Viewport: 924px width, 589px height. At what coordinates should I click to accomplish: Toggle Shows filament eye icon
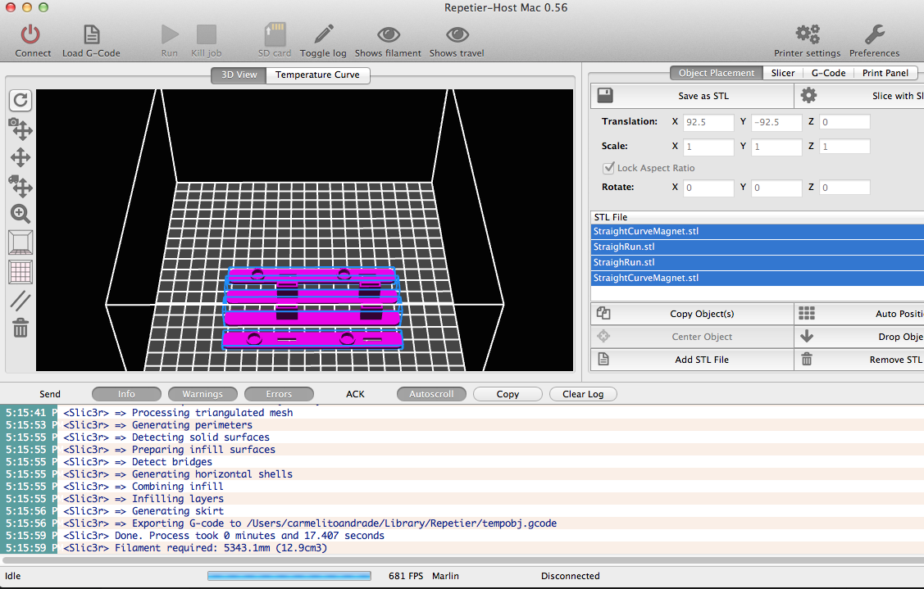(x=389, y=34)
